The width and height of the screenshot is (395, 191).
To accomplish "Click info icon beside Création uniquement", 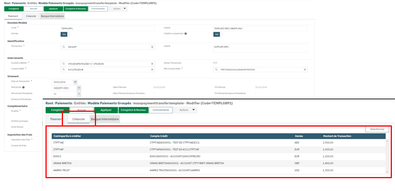I will (185, 34).
